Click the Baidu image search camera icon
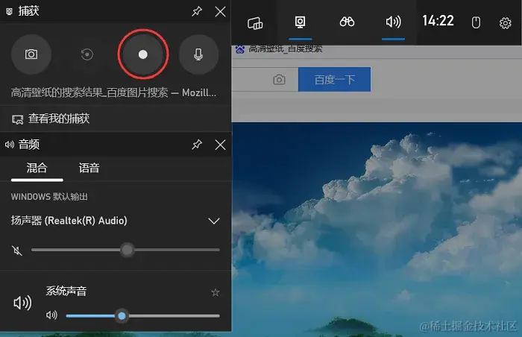 click(279, 80)
